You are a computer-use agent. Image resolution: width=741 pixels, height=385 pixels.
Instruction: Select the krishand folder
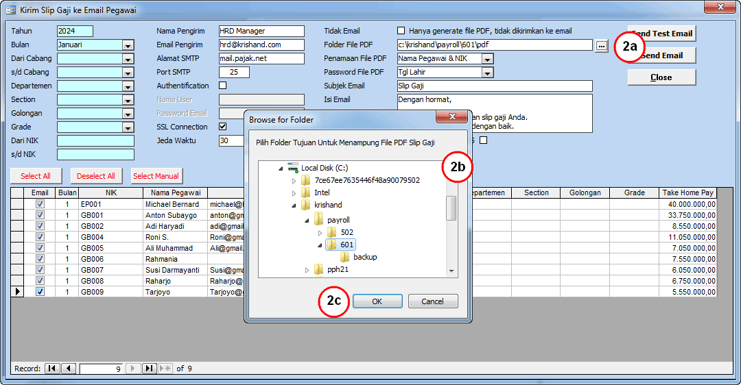tap(328, 205)
